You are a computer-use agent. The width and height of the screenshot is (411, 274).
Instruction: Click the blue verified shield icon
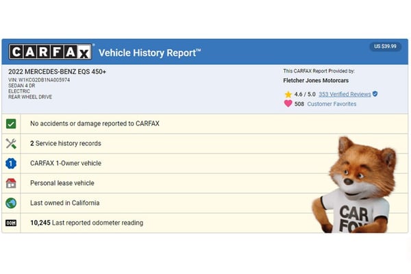(375, 94)
